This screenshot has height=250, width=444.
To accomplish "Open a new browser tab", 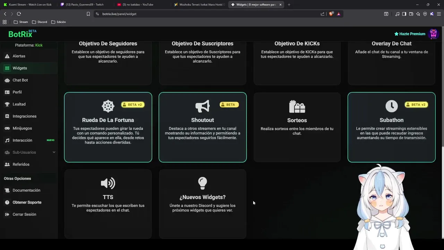I will 289,5.
